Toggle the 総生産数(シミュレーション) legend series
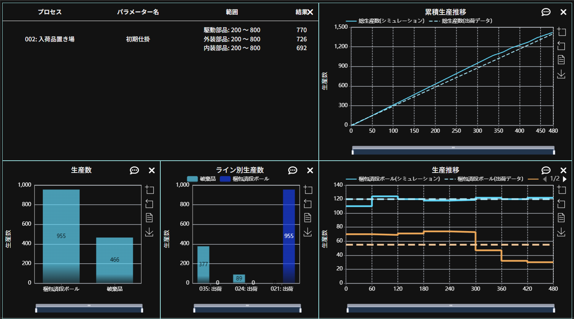574x319 pixels. coord(385,21)
